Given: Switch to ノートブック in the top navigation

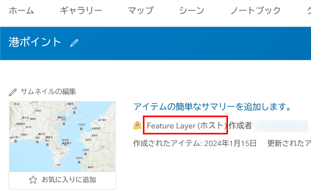Looking at the screenshot, I should tap(255, 10).
